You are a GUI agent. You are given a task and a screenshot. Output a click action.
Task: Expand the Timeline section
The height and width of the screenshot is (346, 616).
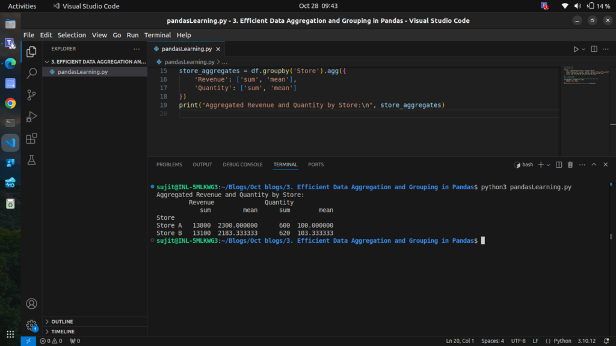(63, 332)
